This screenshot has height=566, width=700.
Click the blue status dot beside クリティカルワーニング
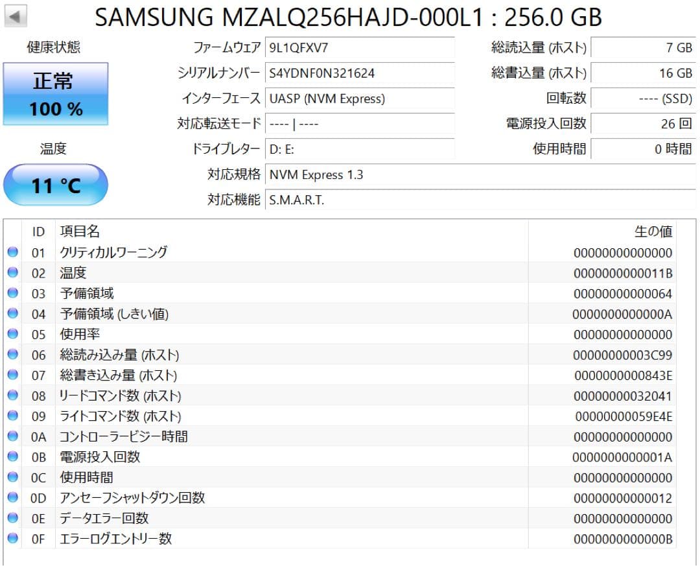click(x=12, y=252)
